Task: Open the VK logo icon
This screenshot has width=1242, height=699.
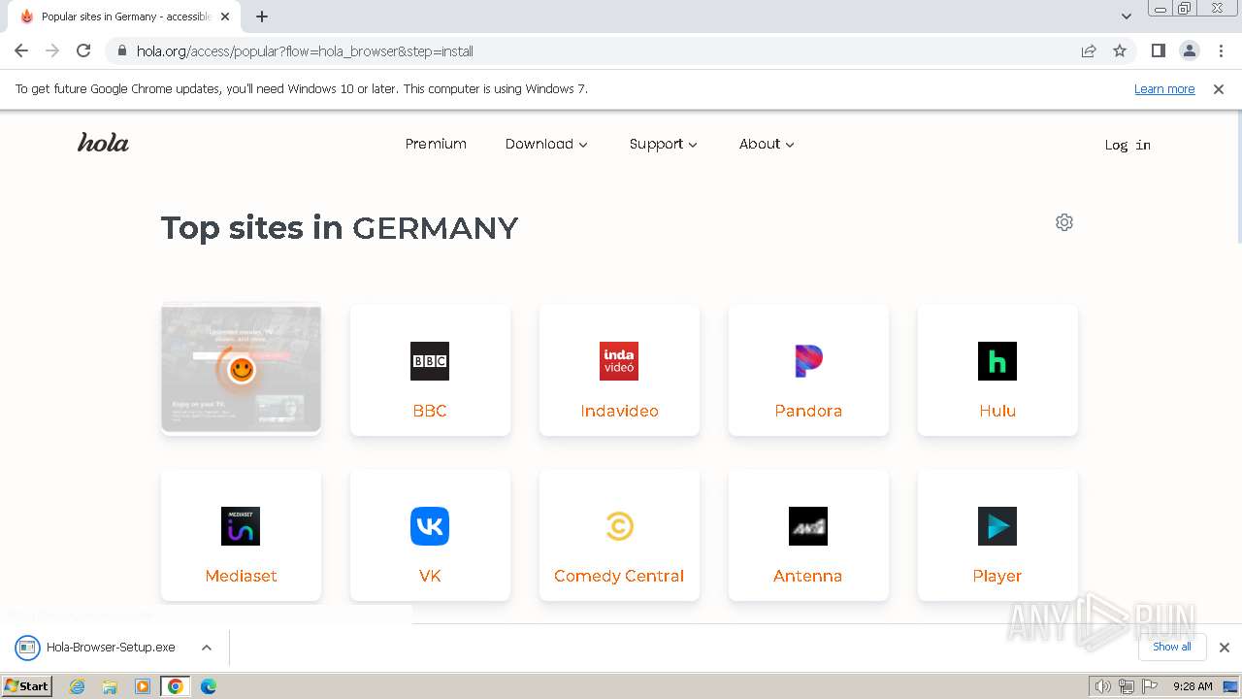Action: click(430, 526)
